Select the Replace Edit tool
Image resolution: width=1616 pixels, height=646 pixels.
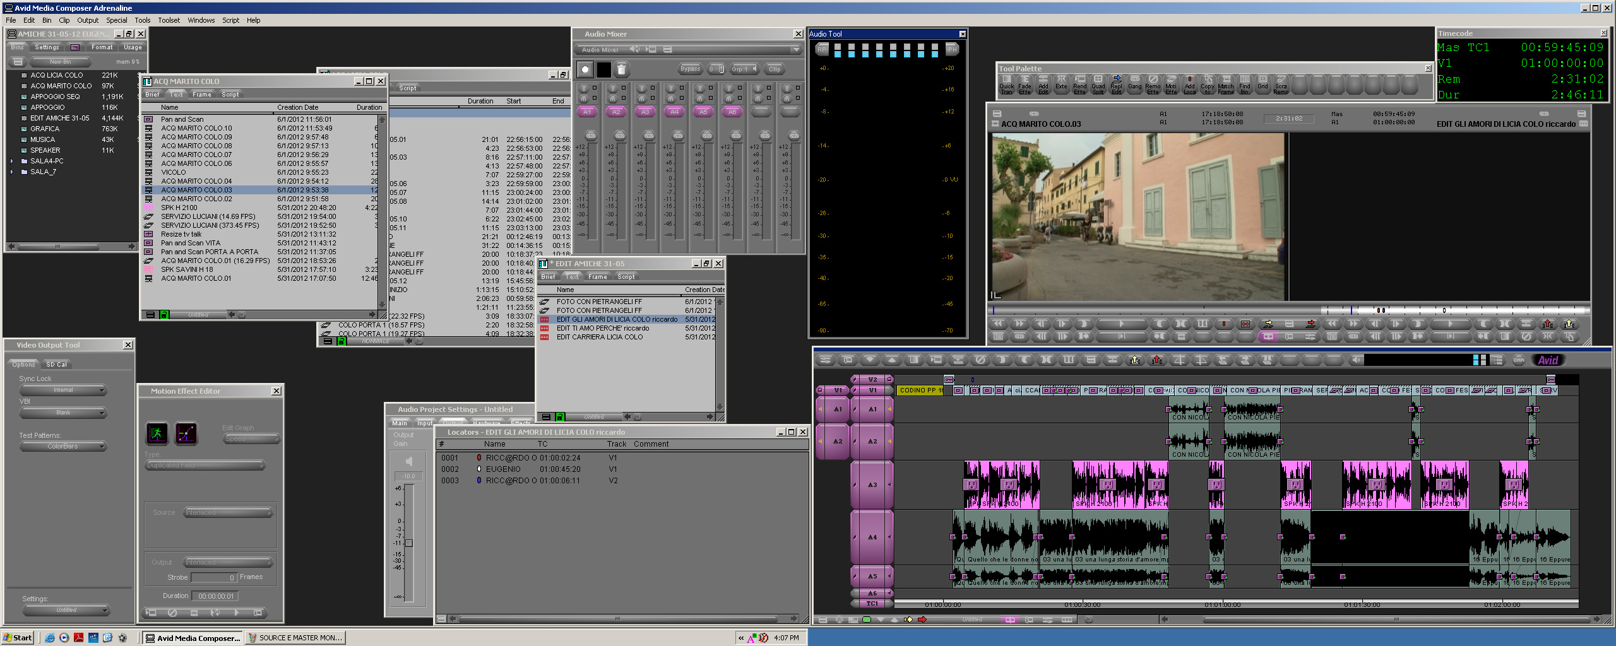point(1116,84)
